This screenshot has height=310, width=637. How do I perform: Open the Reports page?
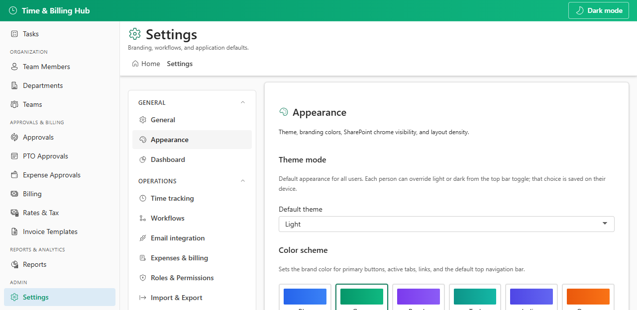pos(60,264)
